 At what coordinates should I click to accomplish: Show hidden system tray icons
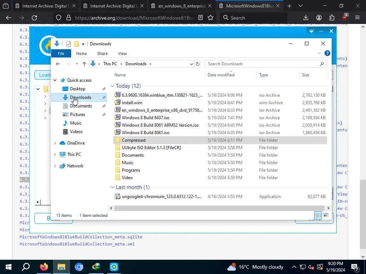point(294,267)
